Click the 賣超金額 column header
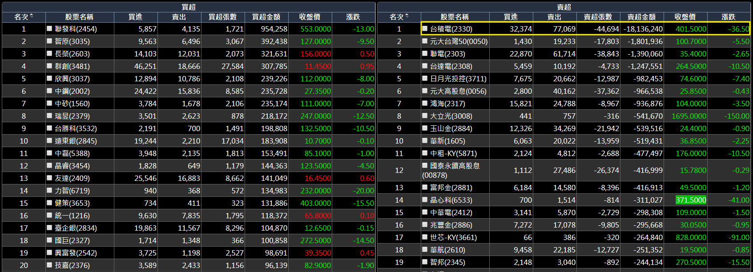 [641, 17]
